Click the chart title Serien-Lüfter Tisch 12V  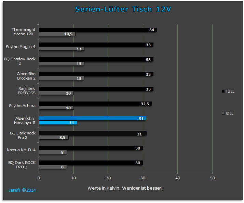[123, 9]
